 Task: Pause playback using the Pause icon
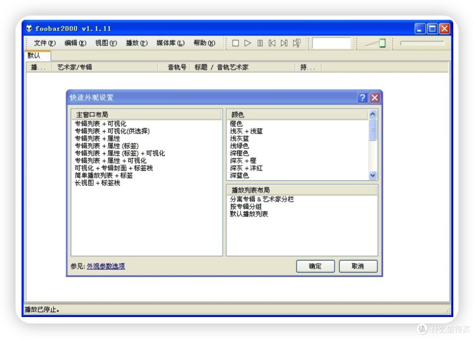pyautogui.click(x=260, y=43)
